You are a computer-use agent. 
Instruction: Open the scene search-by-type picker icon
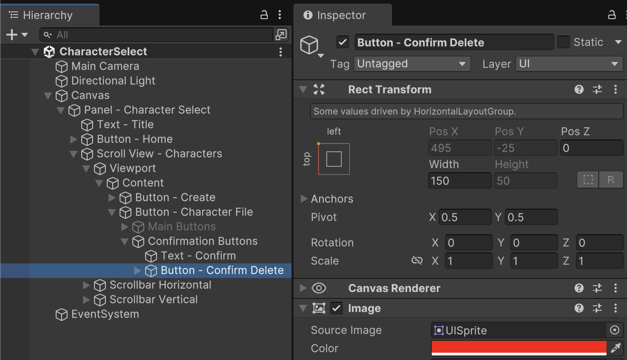(281, 35)
